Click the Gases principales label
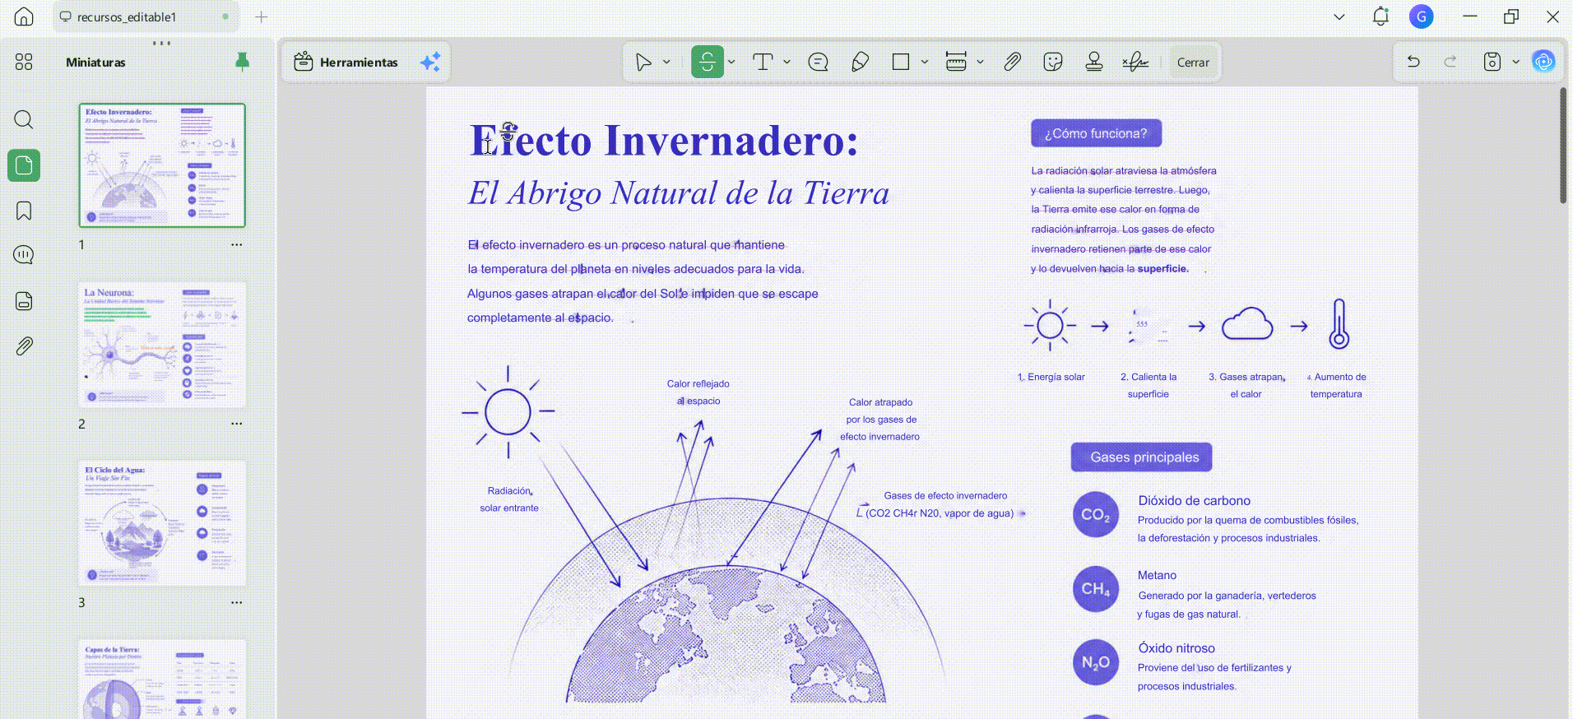Image resolution: width=1573 pixels, height=719 pixels. coord(1141,457)
